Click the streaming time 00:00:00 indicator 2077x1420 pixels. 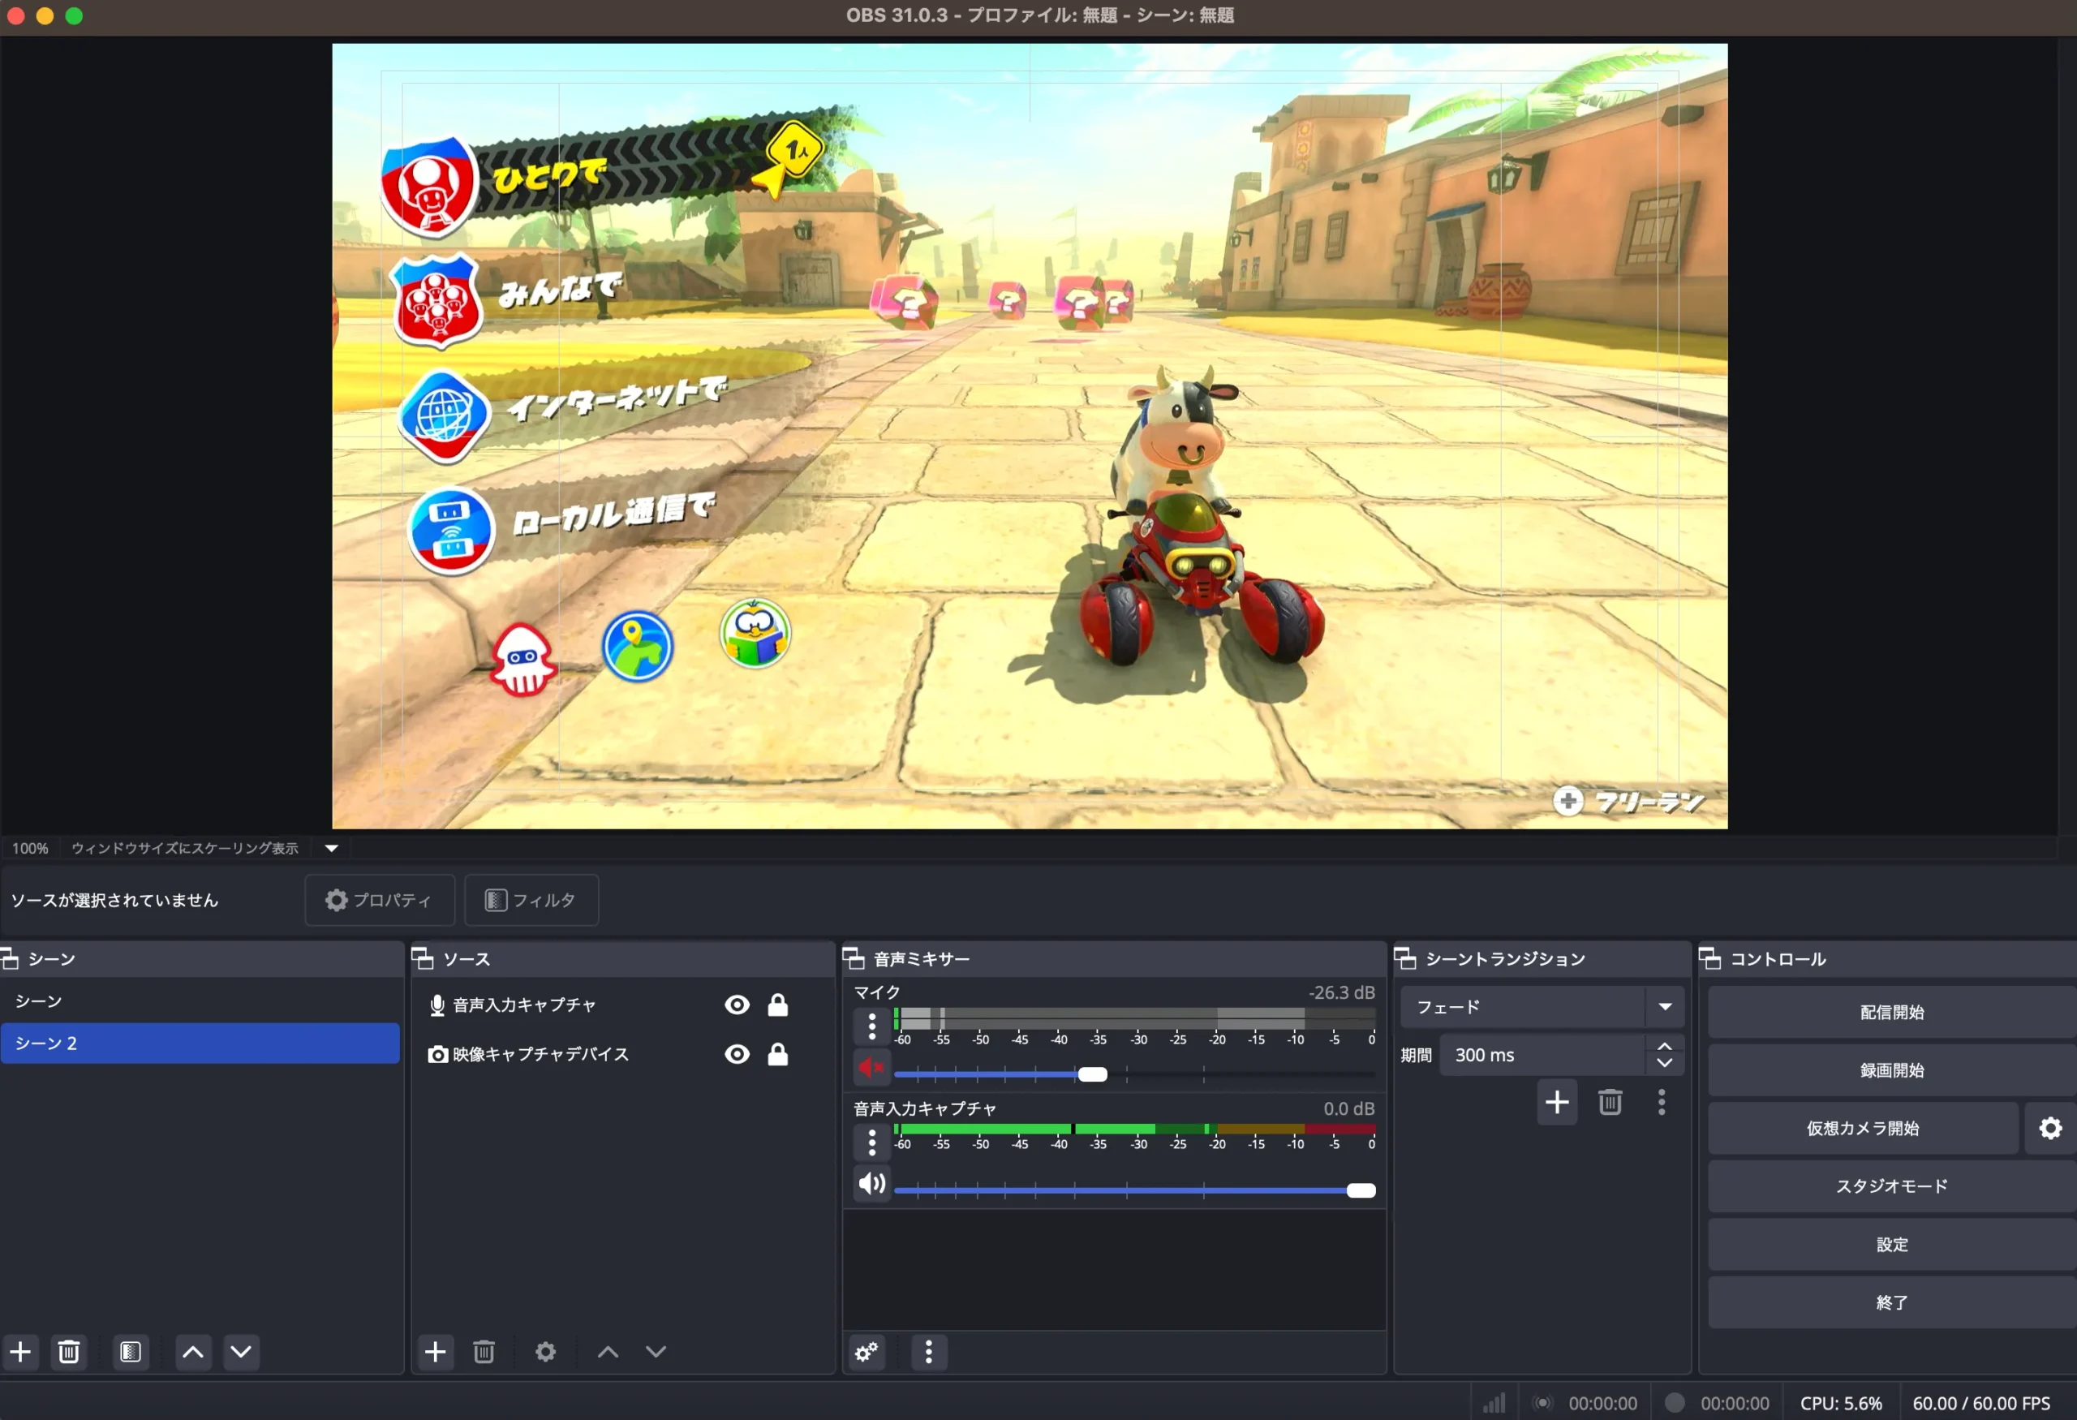[x=1602, y=1403]
